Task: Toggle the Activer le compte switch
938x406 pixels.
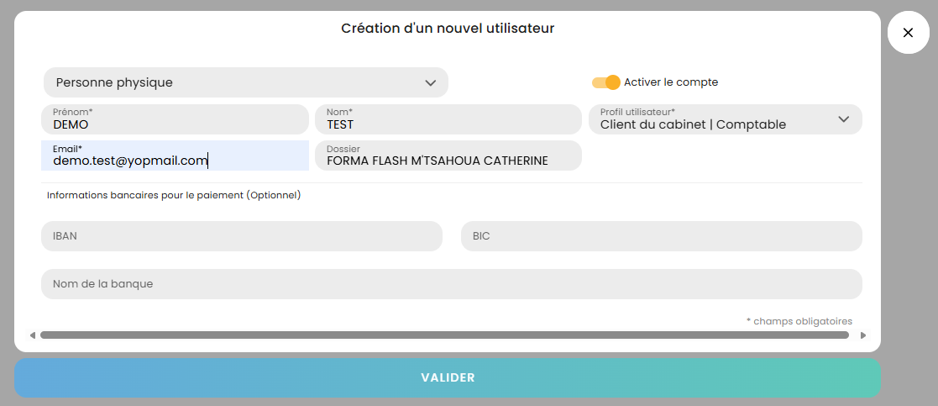Action: click(605, 82)
